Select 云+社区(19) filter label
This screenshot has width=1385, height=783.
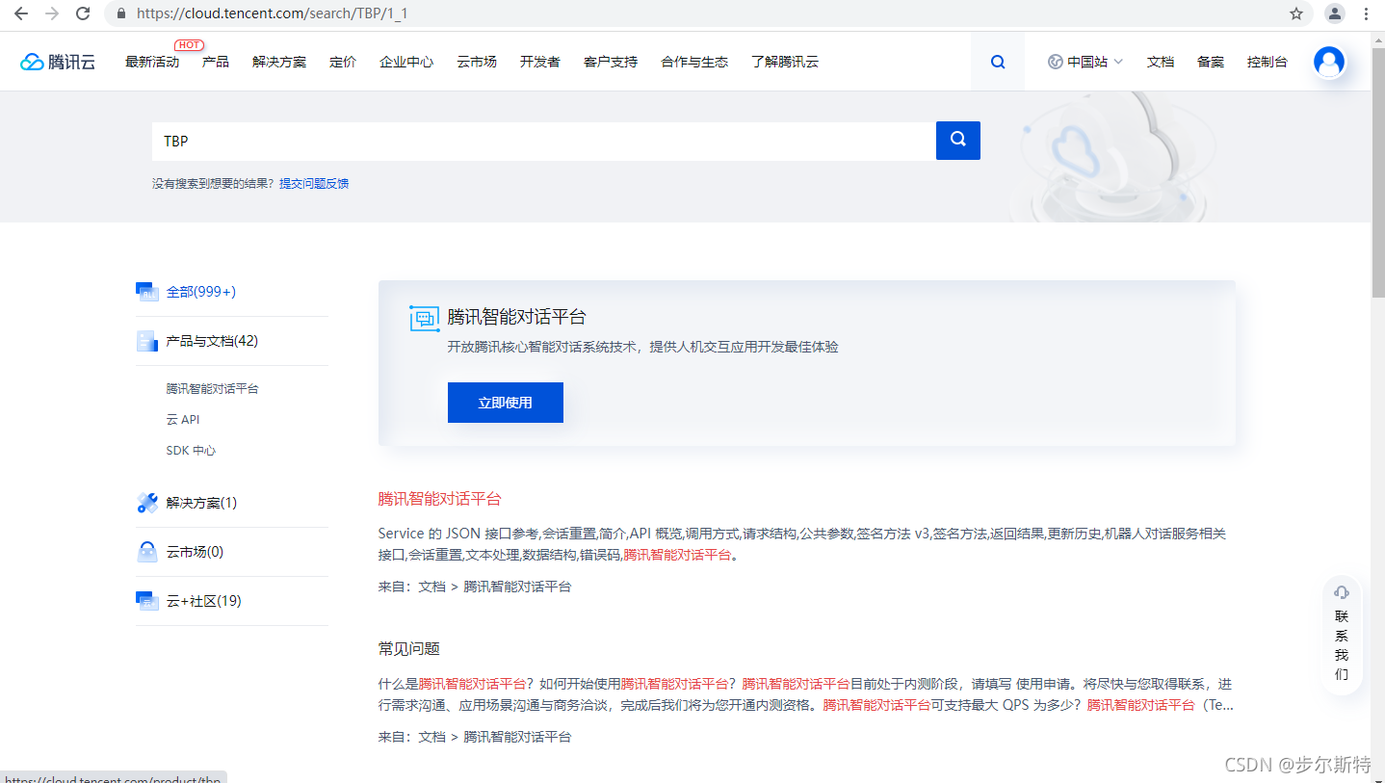point(204,601)
